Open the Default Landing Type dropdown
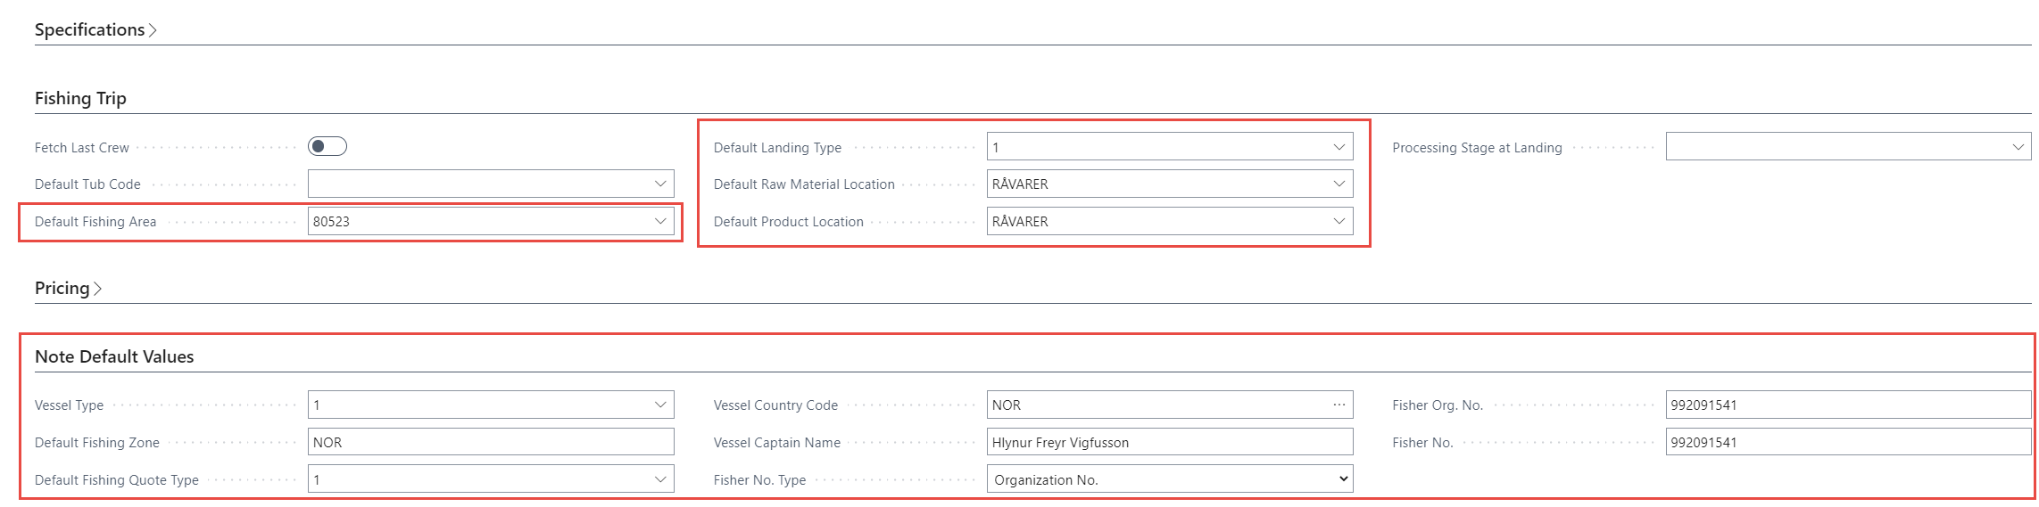 pyautogui.click(x=1339, y=147)
